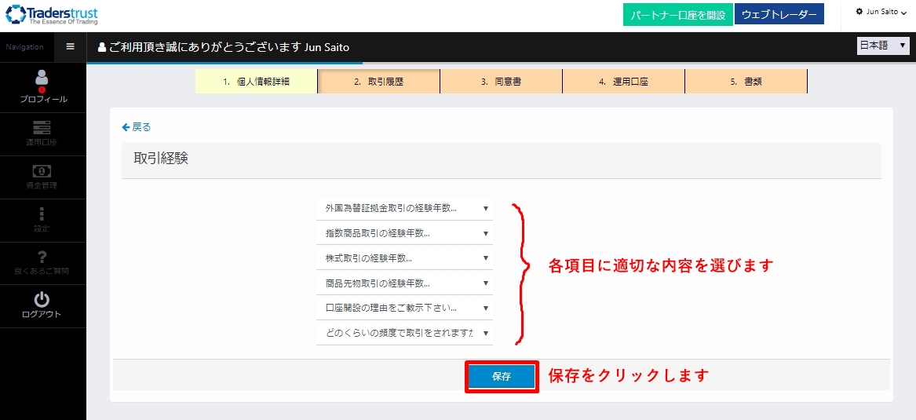This screenshot has height=420, width=916.
Task: Click the 戻る back link
Action: 136,126
